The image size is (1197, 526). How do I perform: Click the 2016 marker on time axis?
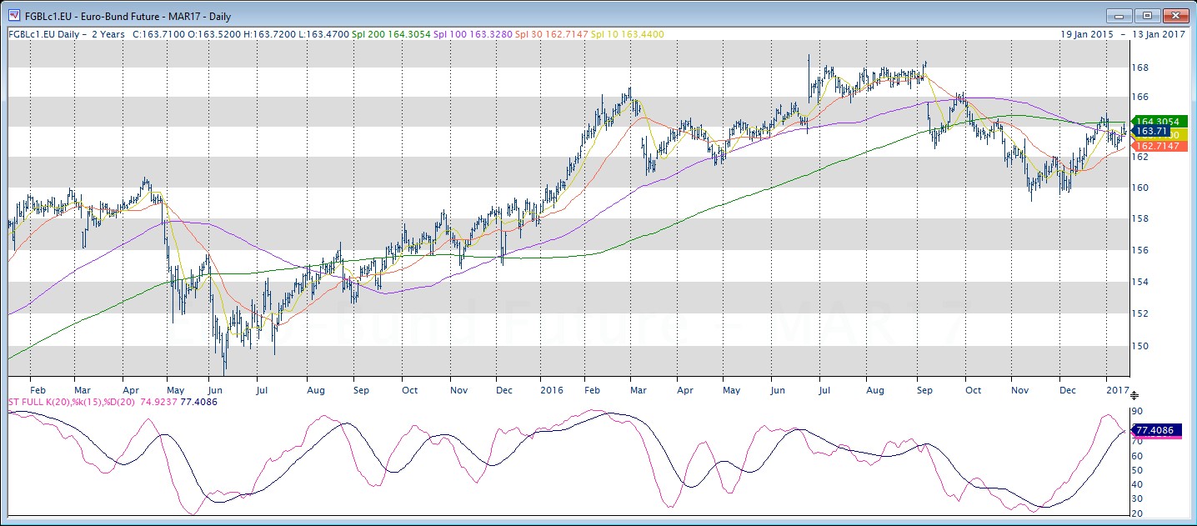point(551,389)
